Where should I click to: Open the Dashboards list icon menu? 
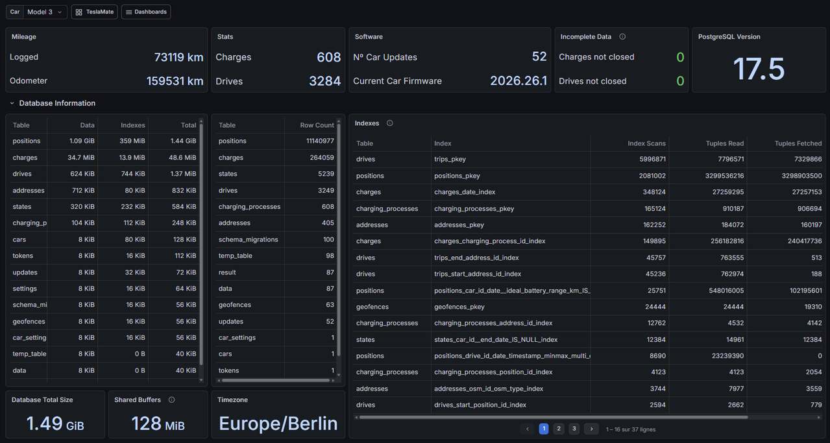coord(146,12)
